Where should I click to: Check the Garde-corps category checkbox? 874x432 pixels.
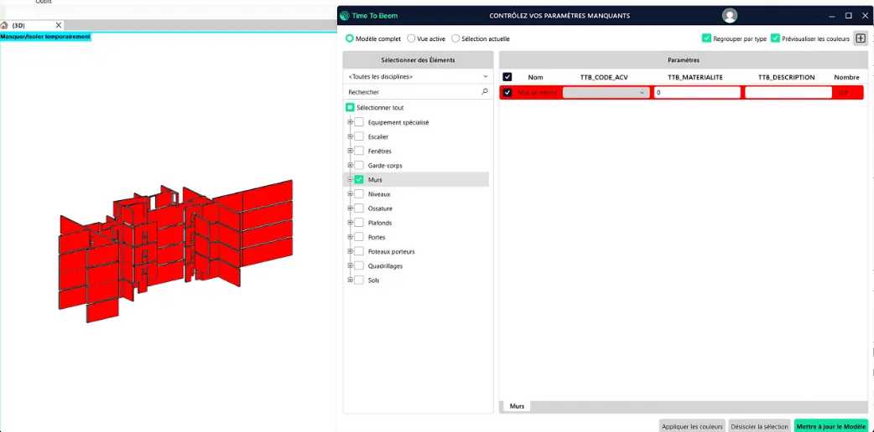(x=359, y=165)
